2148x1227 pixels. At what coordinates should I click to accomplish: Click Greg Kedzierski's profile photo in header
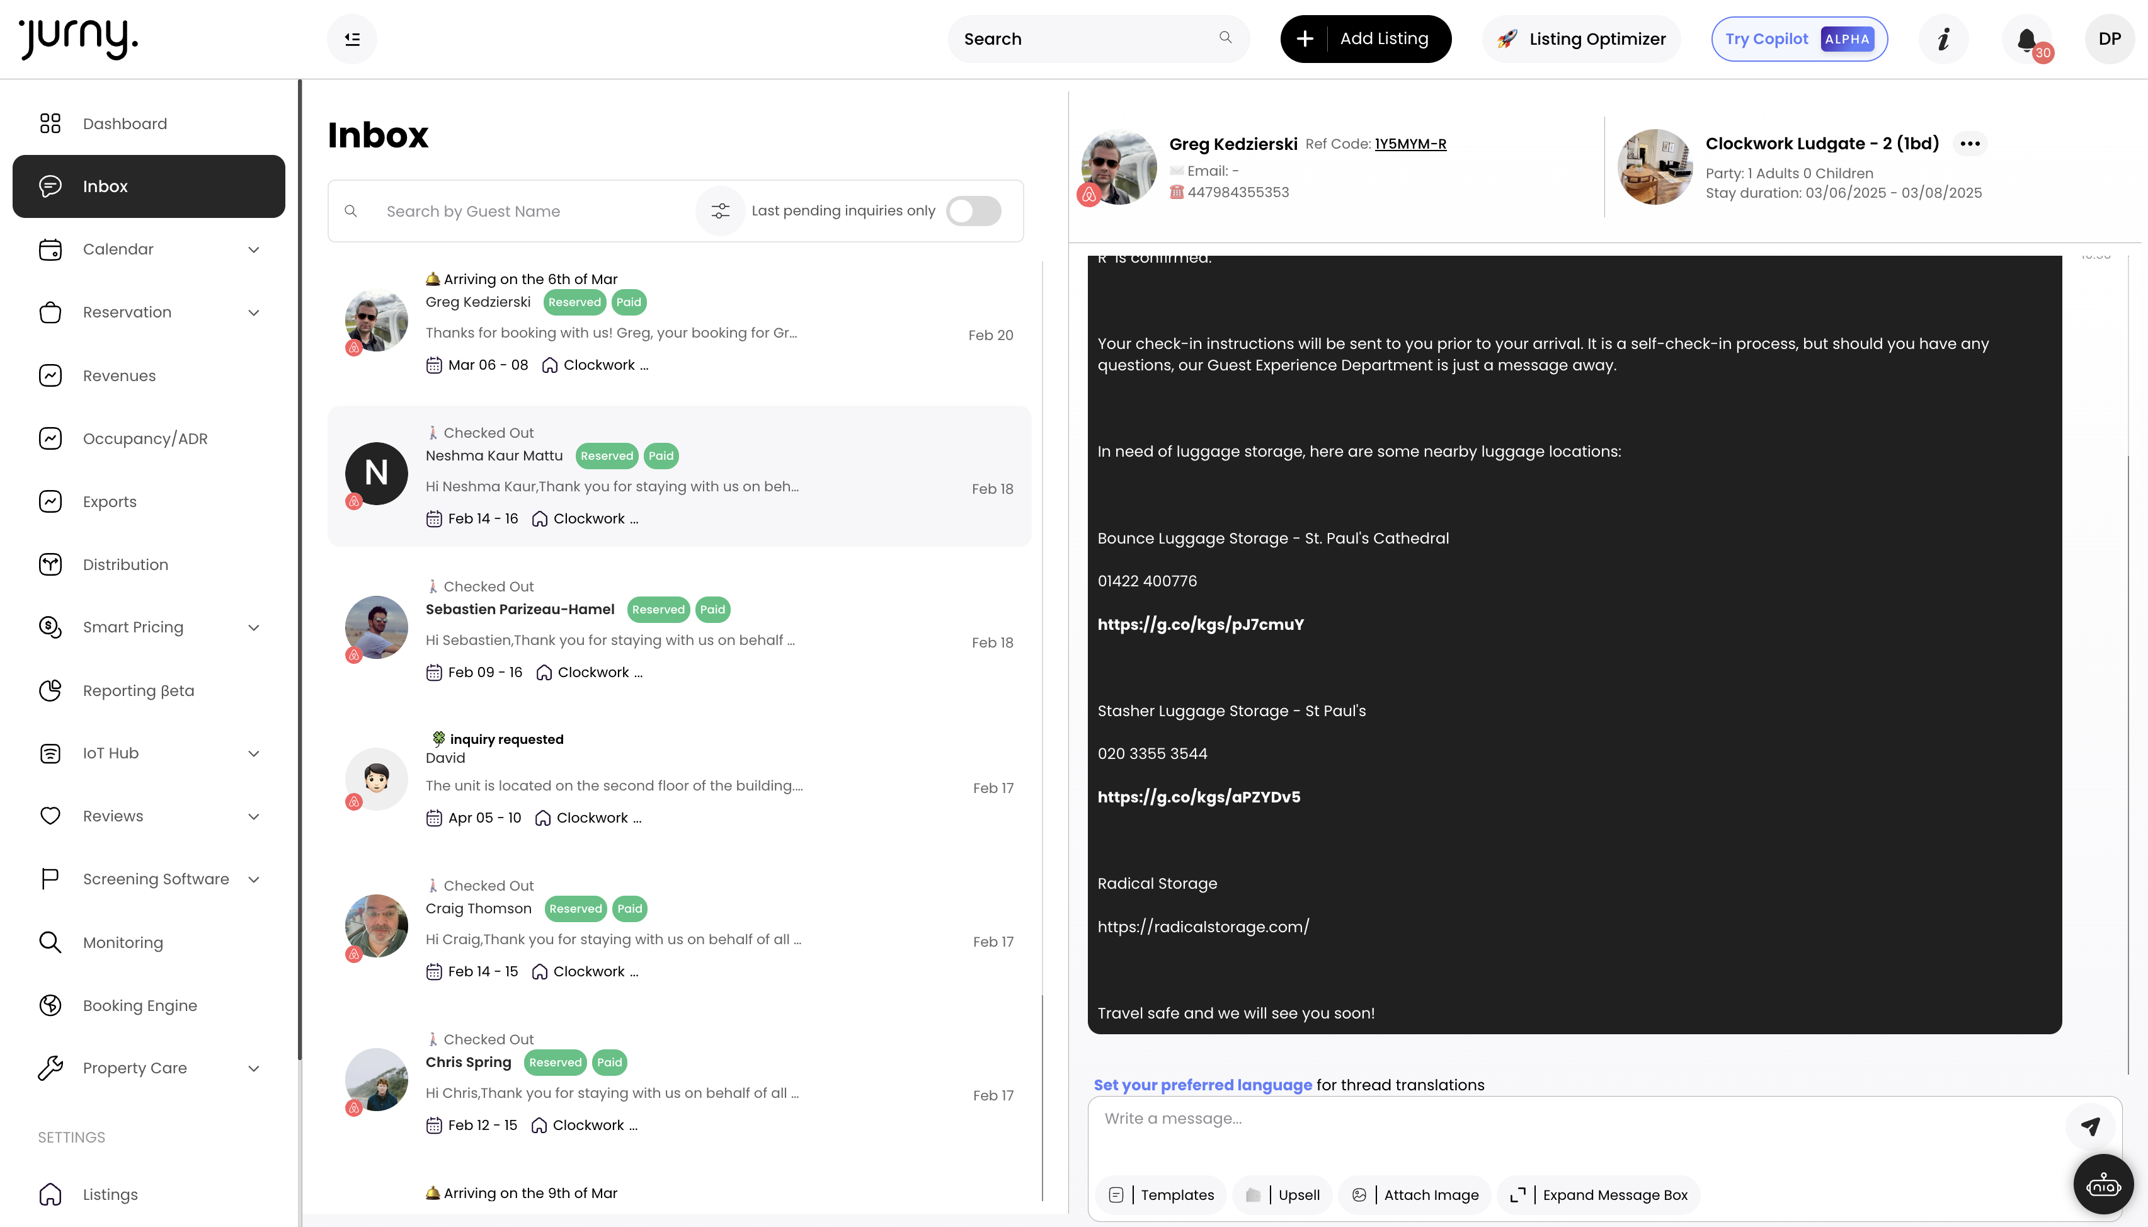click(1118, 167)
